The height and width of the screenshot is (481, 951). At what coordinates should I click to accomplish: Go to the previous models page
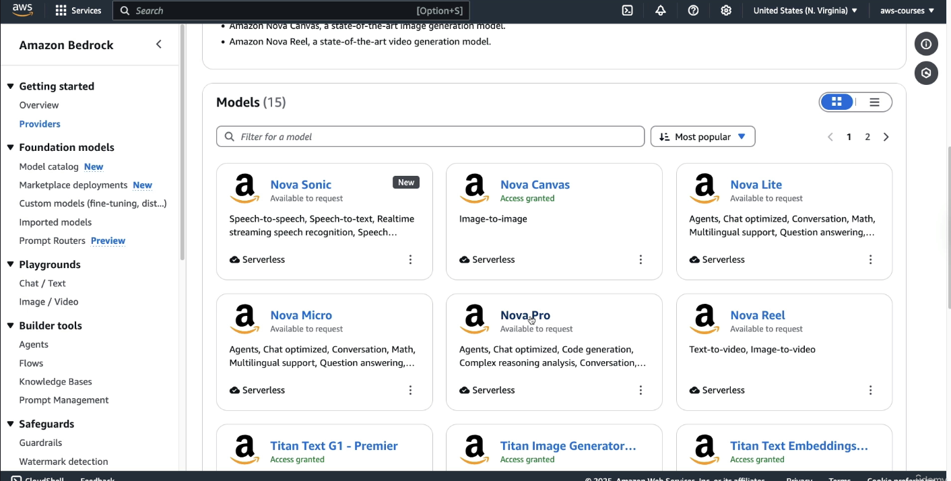pos(830,137)
